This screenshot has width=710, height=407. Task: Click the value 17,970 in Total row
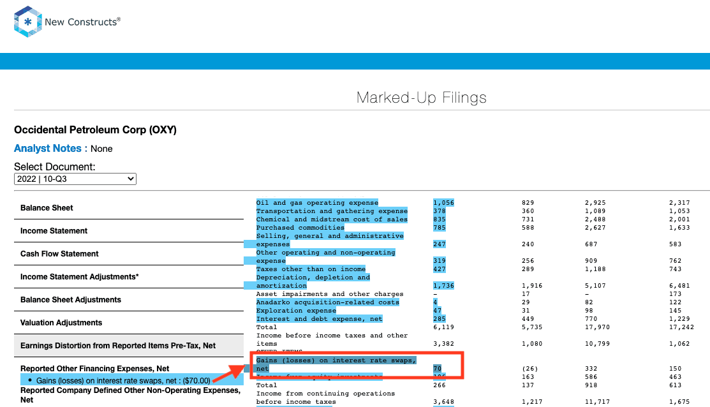597,327
